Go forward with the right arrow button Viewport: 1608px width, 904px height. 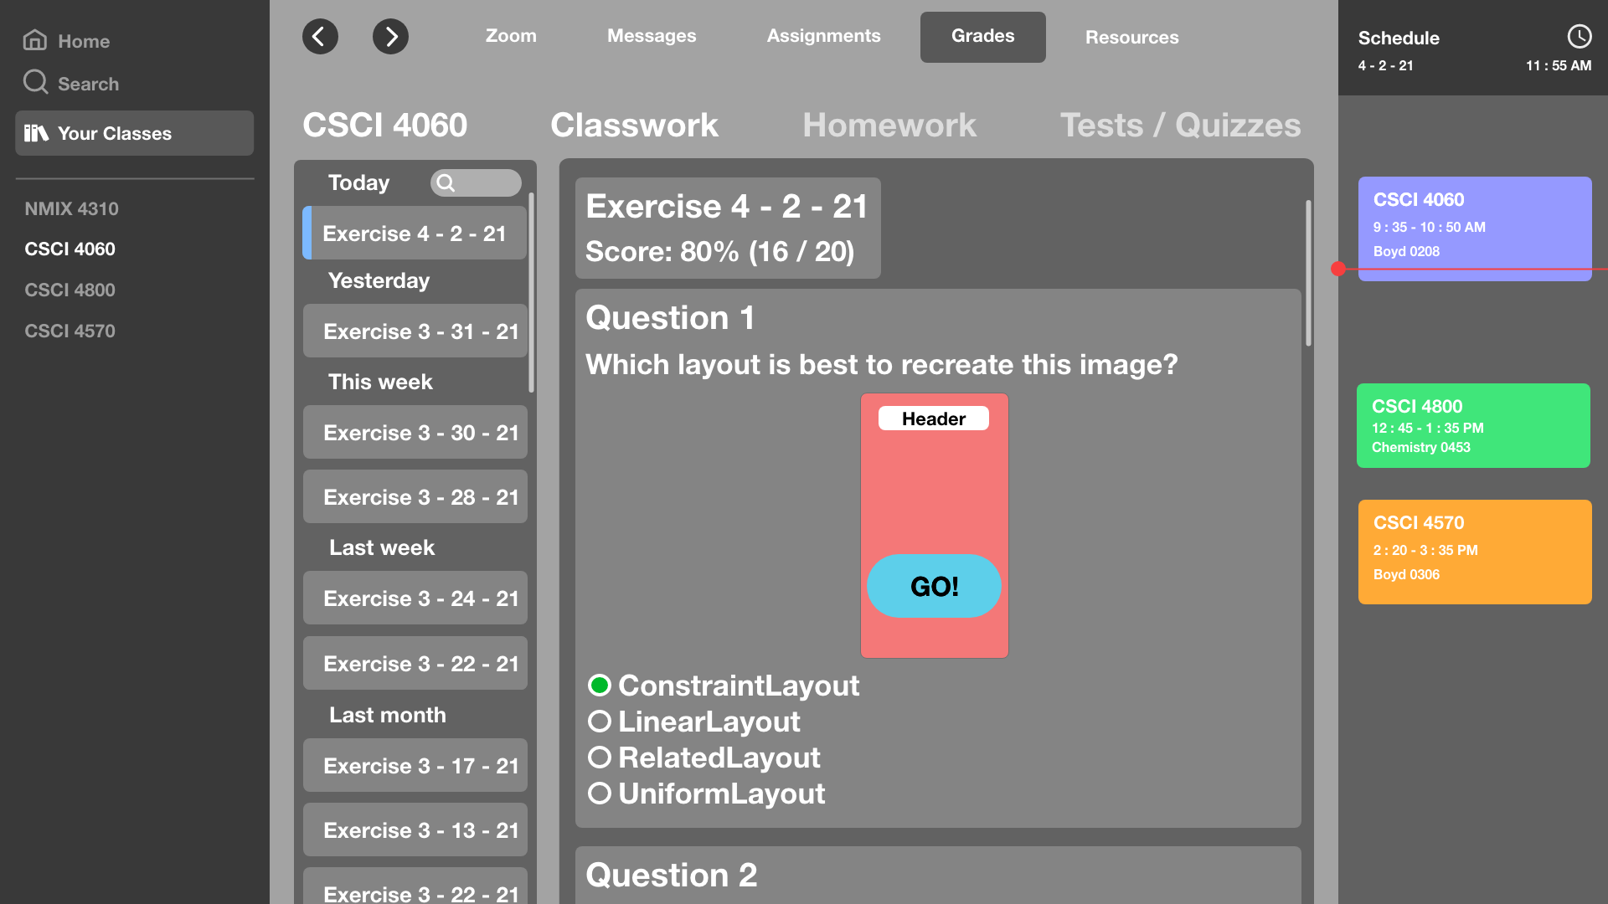pos(390,37)
